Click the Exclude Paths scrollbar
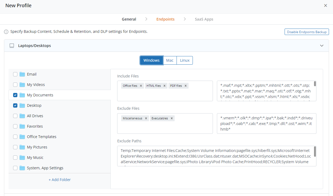 [x=315, y=151]
